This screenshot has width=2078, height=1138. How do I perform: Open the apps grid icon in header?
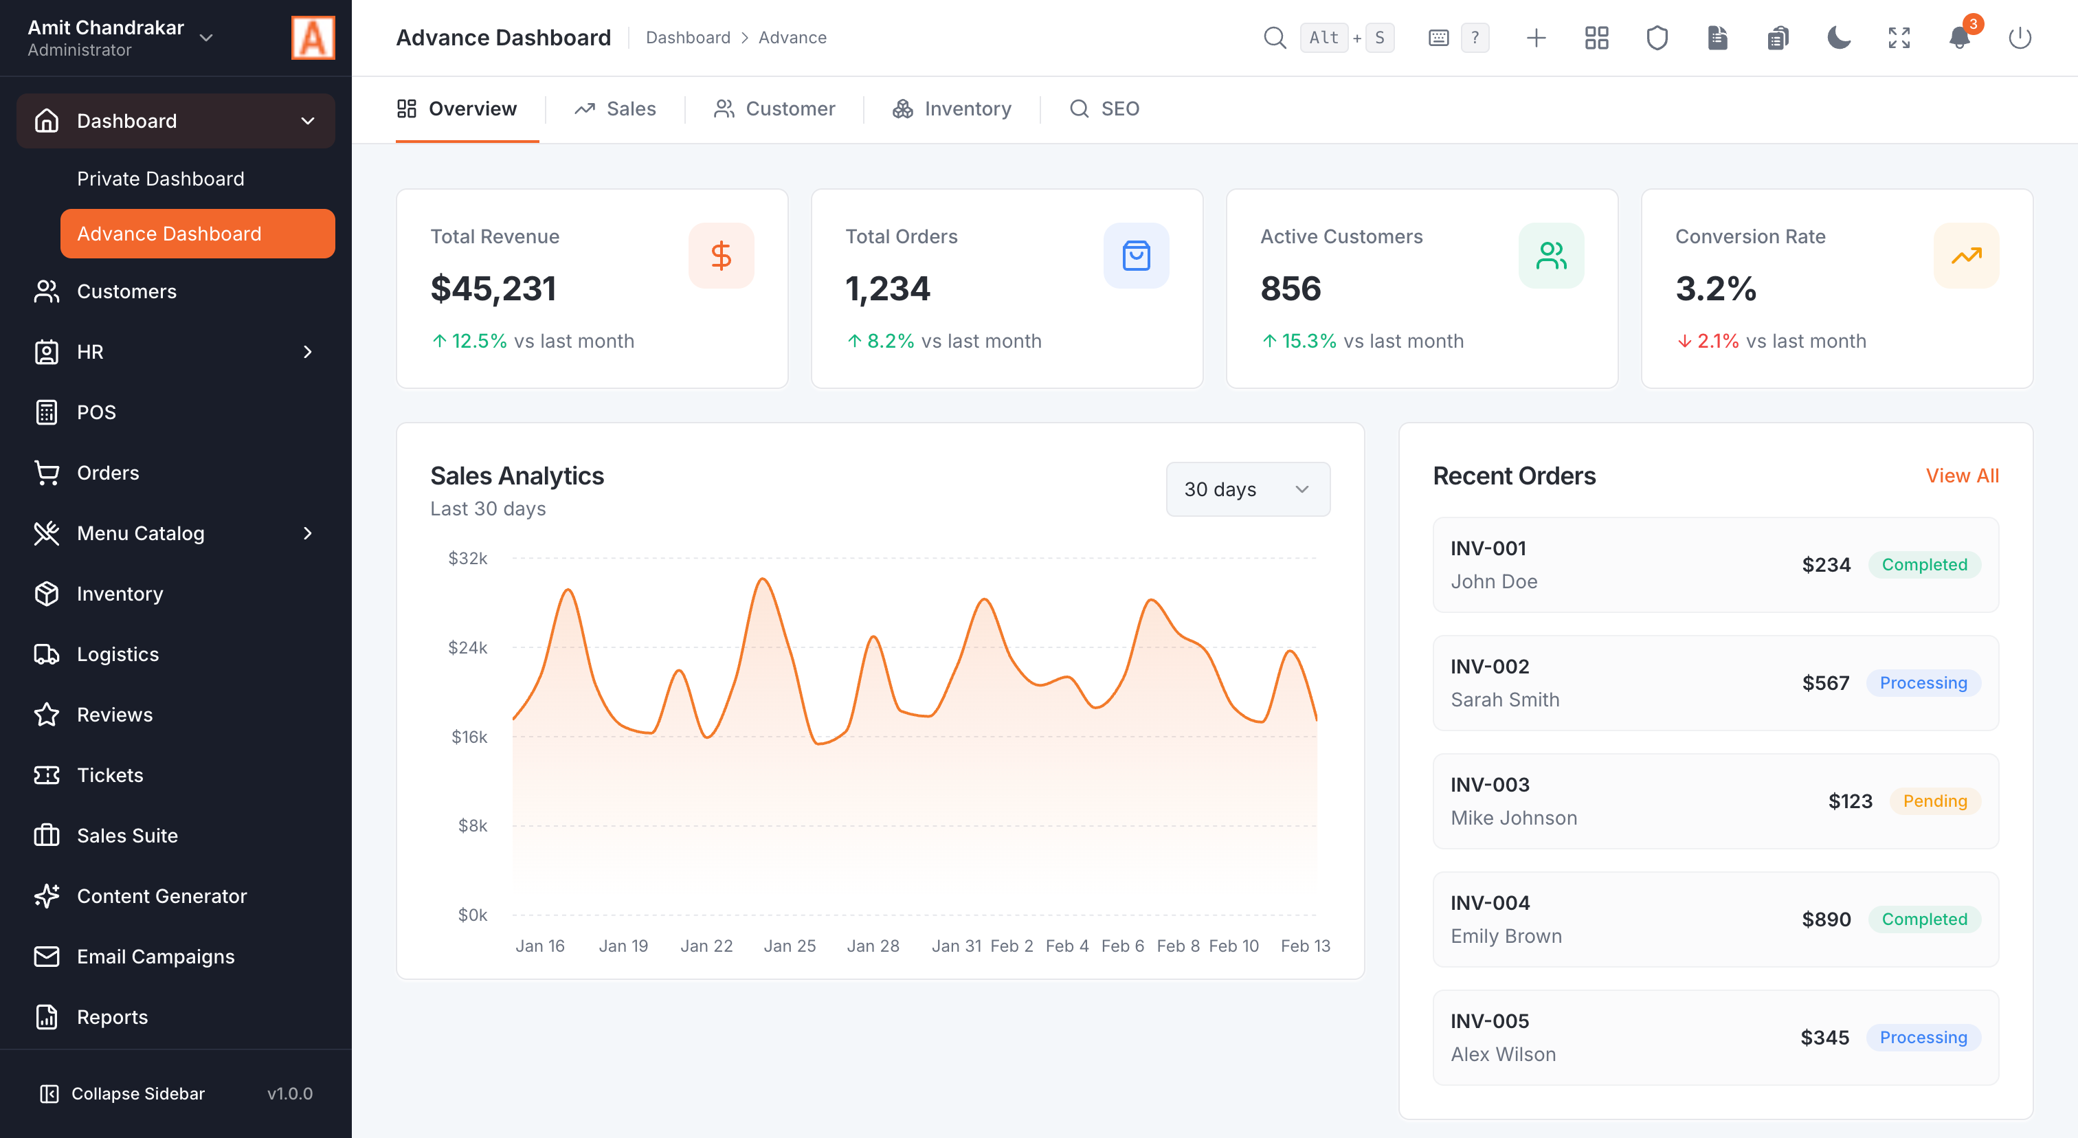[1596, 38]
